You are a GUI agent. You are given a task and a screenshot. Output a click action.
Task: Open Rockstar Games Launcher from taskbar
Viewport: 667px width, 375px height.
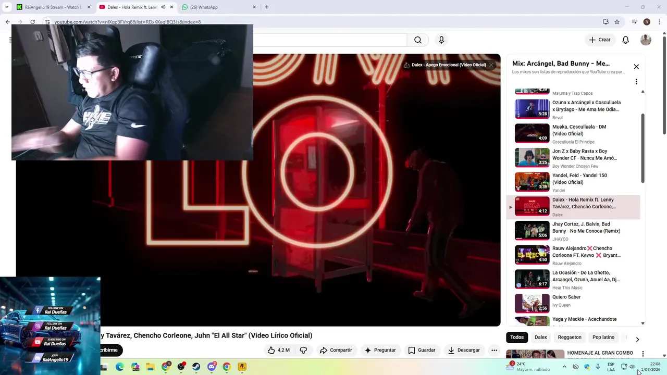point(242,367)
